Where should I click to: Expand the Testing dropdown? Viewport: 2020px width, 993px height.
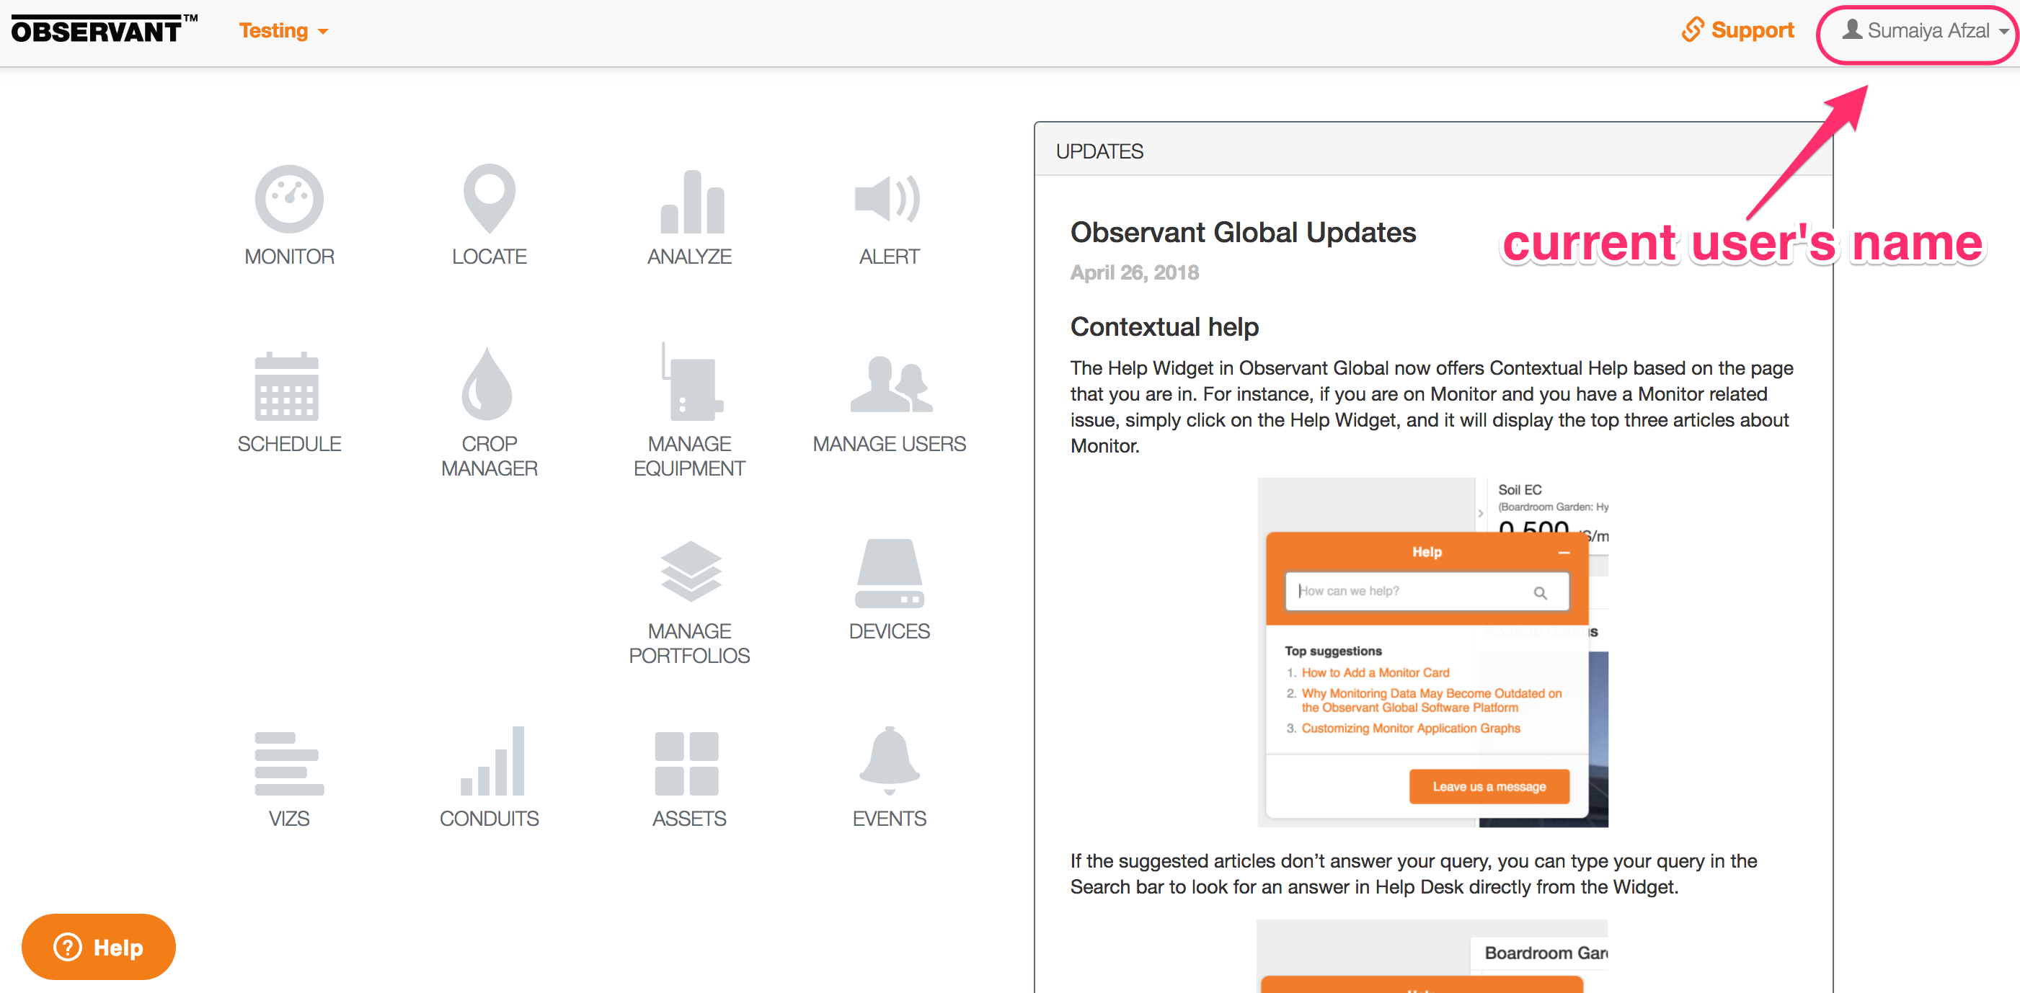pos(284,30)
